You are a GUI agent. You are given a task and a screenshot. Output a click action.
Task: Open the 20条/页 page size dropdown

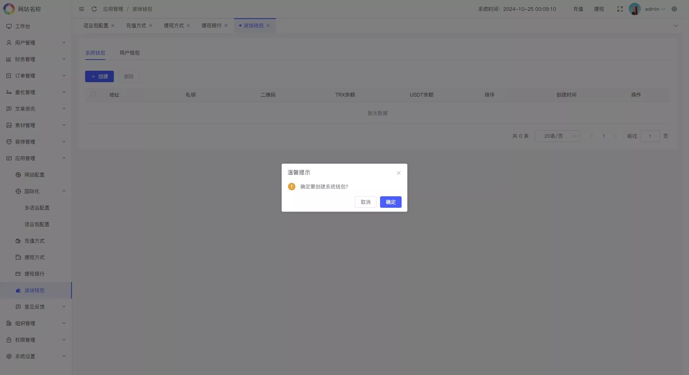tap(557, 136)
